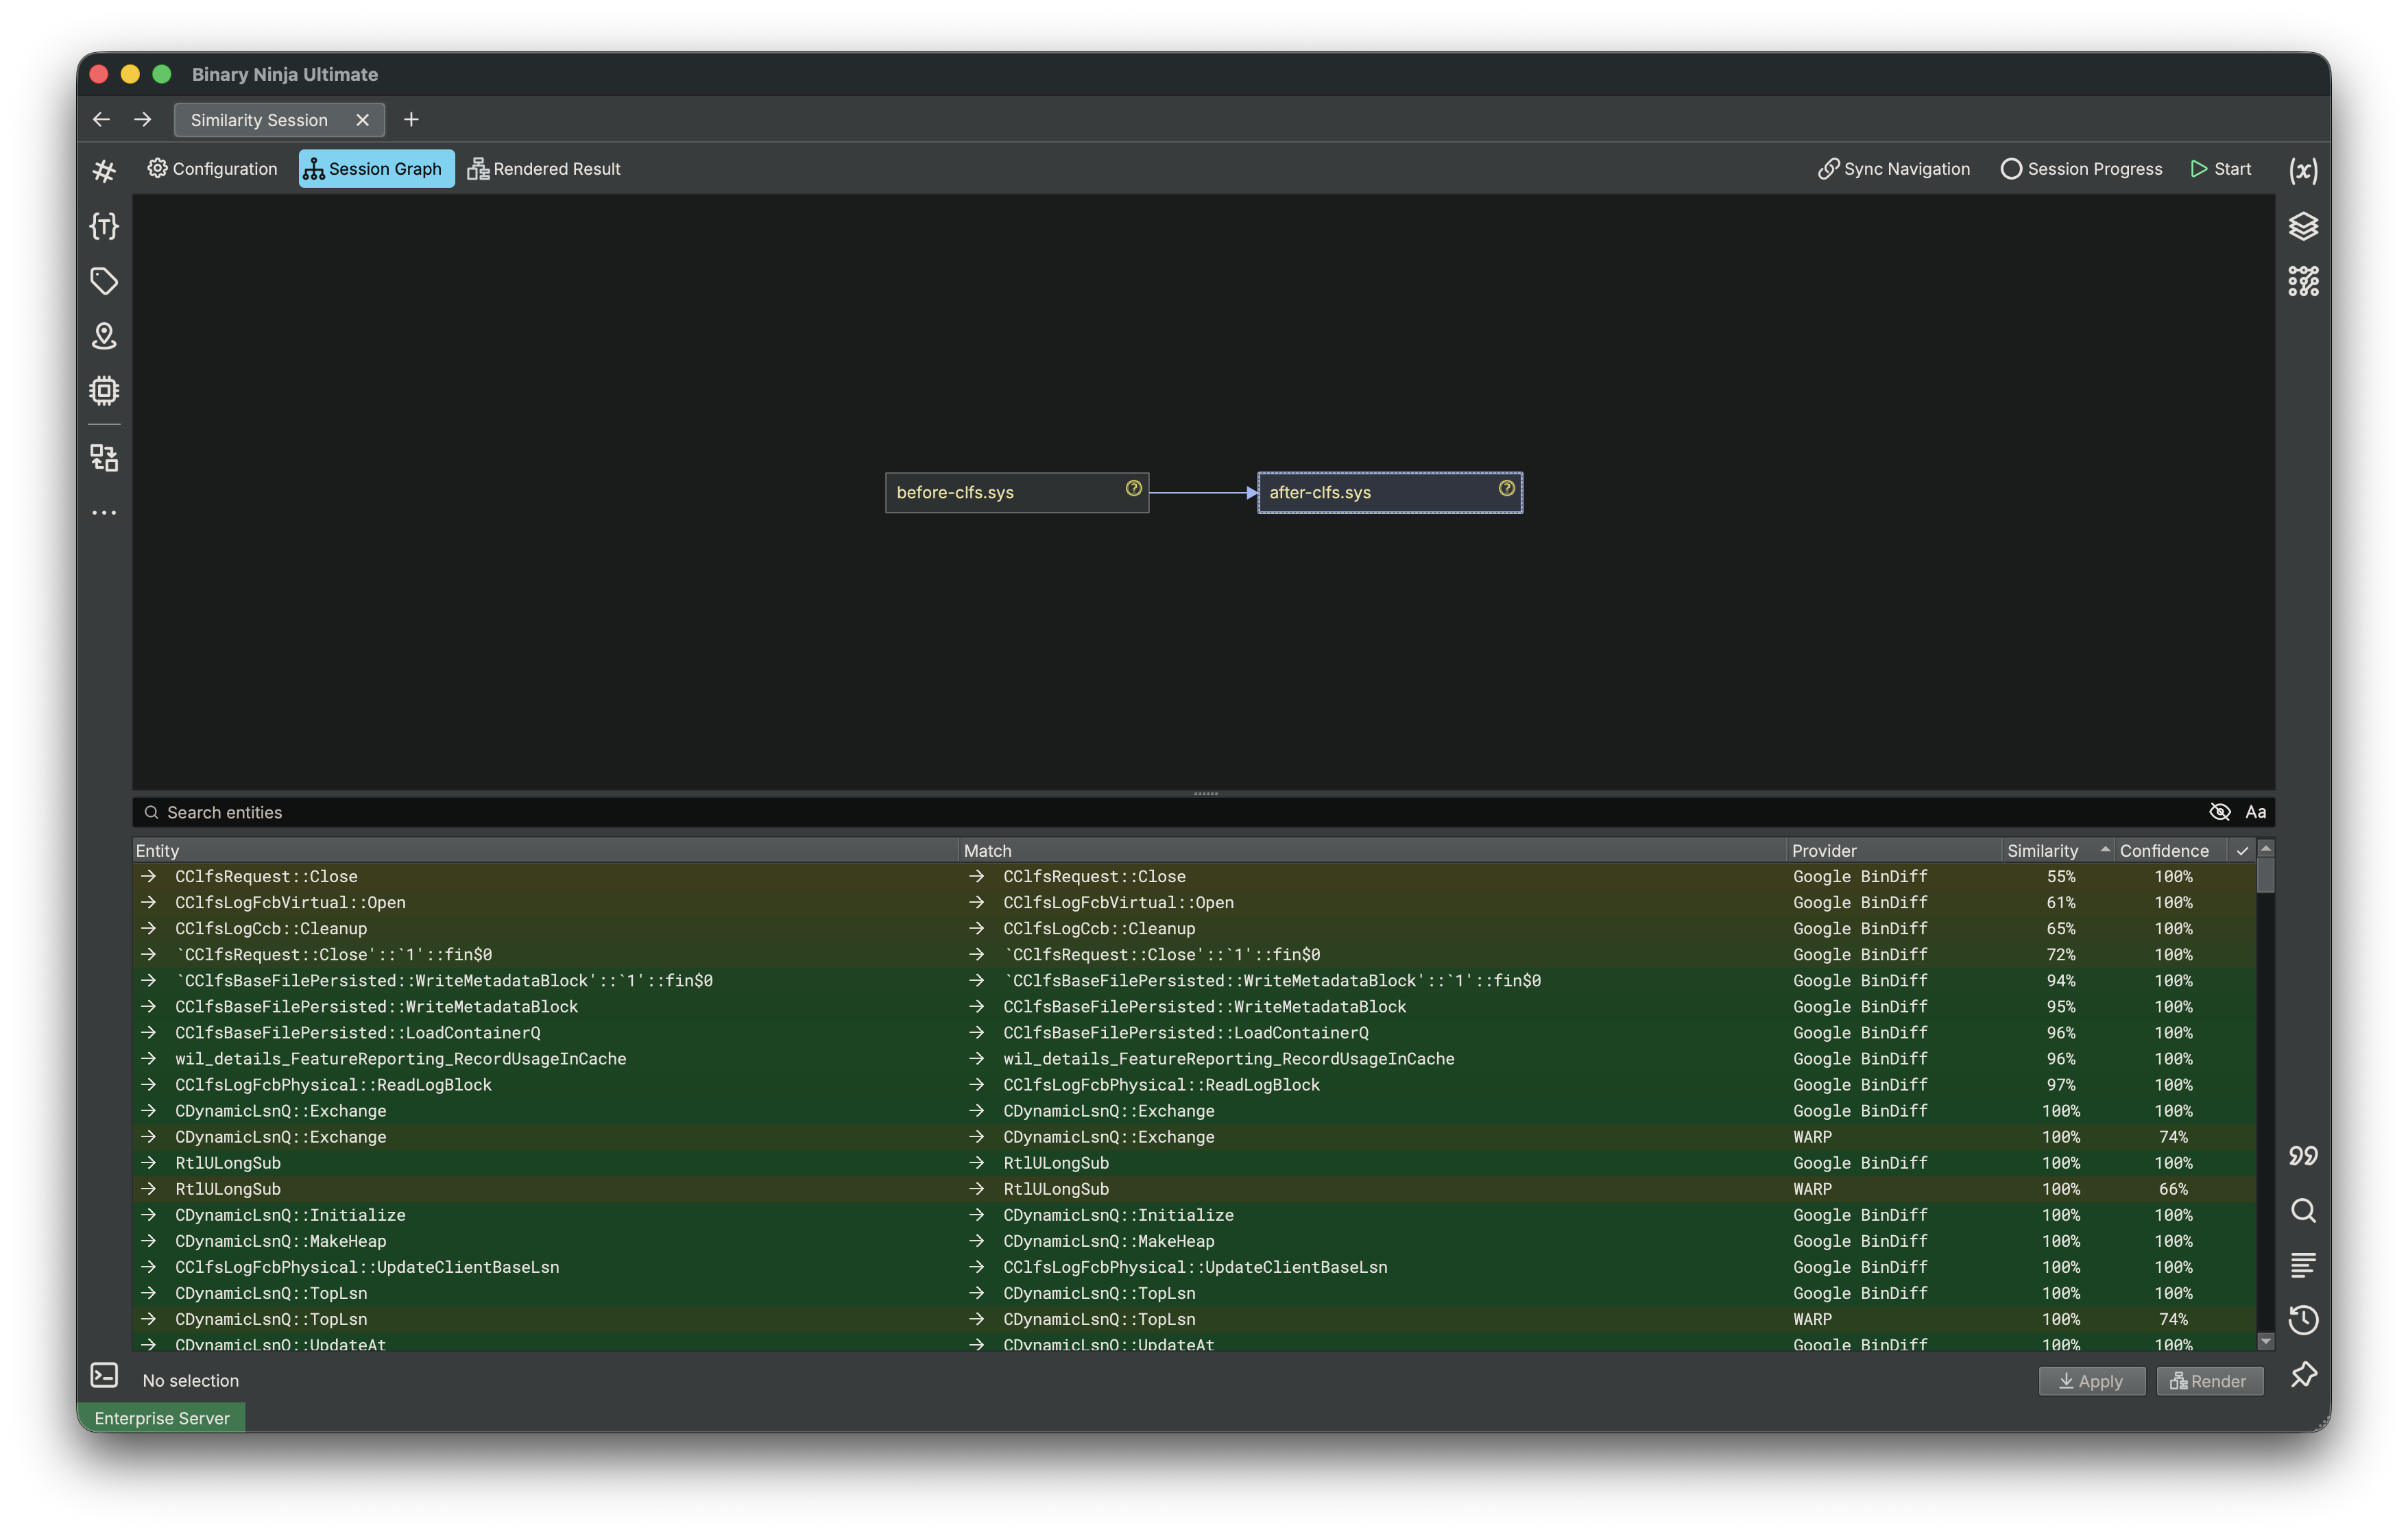Click the table scrollbar down arrow
Screen dimensions: 2408x1534
(2265, 1342)
